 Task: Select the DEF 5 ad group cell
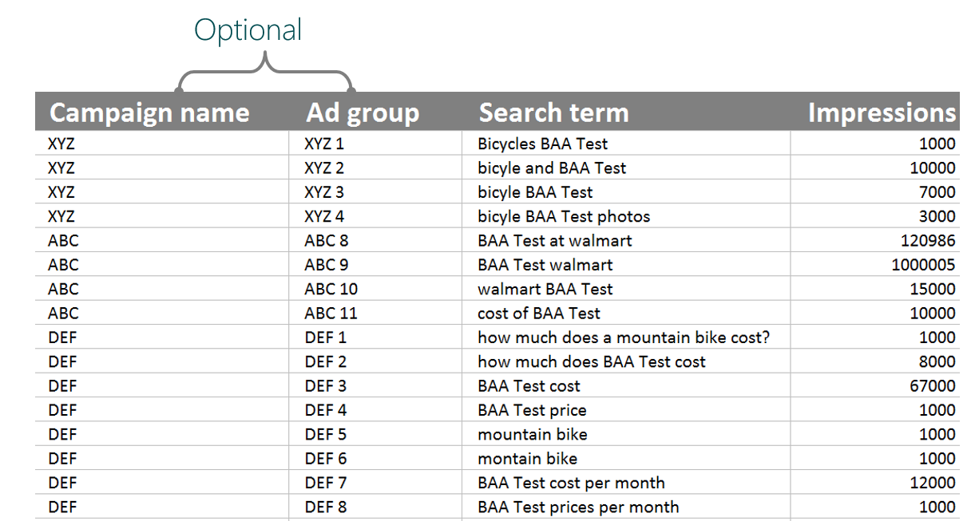click(325, 434)
